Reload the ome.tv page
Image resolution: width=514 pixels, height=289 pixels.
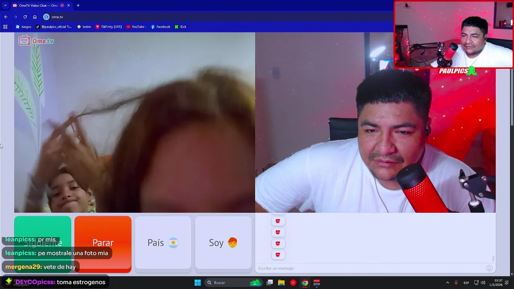[x=25, y=17]
